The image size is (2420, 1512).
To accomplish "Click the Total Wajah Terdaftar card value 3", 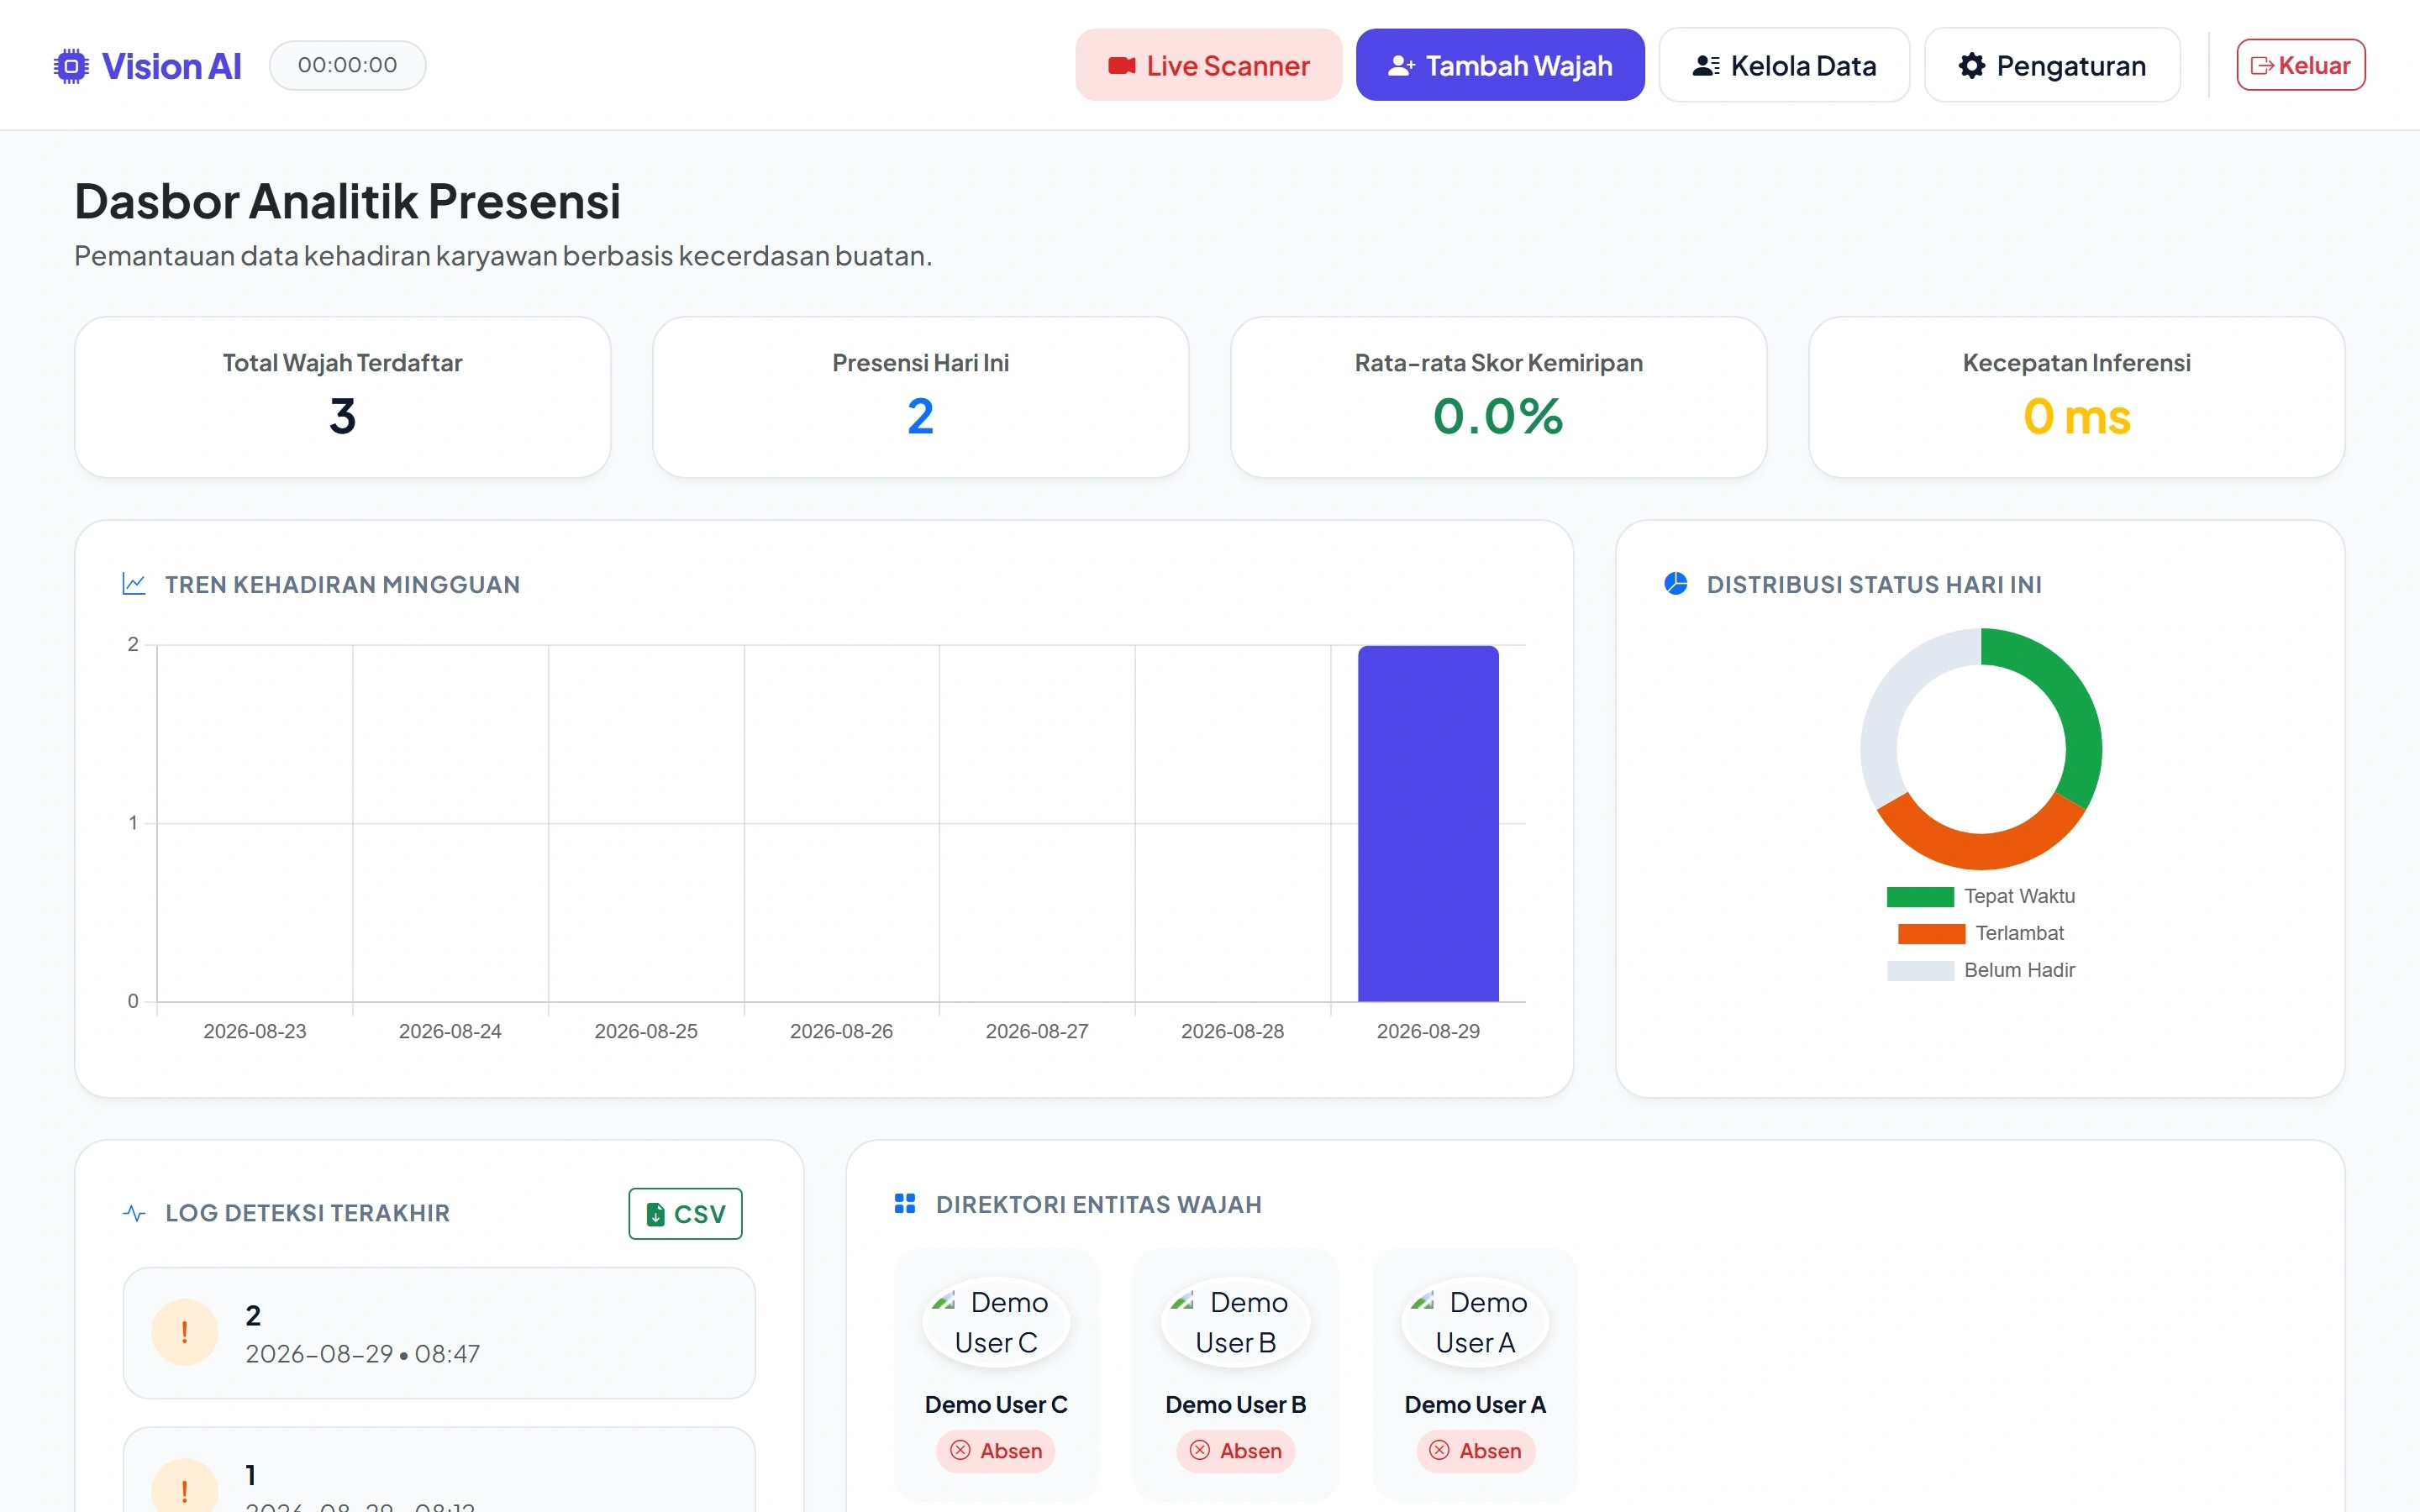I will pyautogui.click(x=342, y=416).
